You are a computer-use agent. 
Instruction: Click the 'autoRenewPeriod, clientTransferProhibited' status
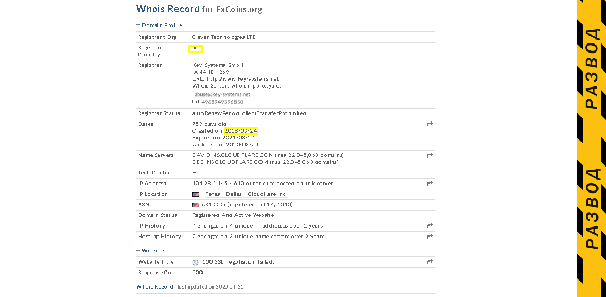tap(249, 113)
